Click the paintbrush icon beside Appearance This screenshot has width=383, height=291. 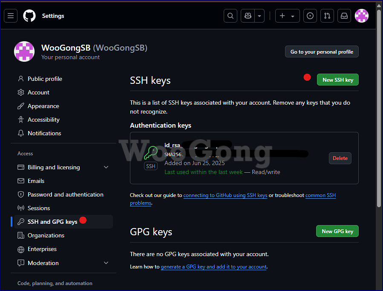(x=21, y=106)
